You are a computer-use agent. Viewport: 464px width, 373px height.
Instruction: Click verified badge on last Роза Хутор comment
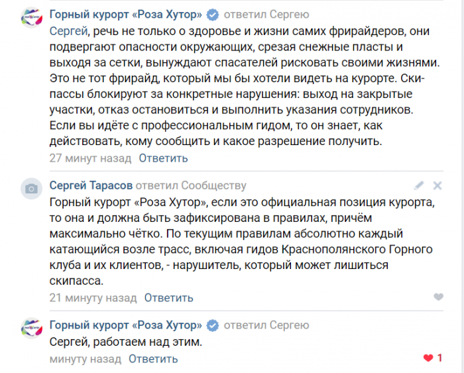coord(213,325)
